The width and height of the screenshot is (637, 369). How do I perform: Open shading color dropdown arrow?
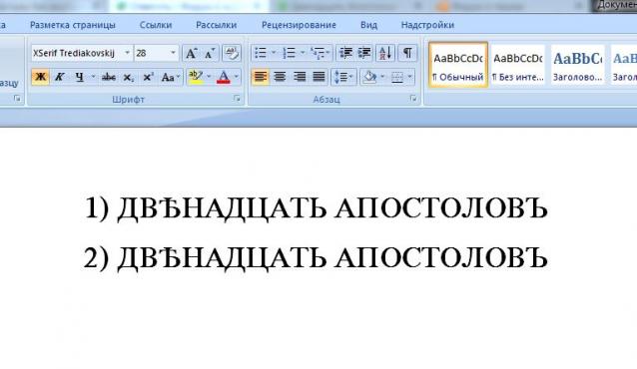pyautogui.click(x=382, y=77)
